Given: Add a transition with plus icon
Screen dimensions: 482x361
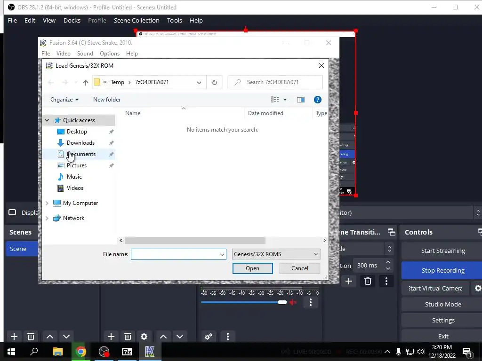Looking at the screenshot, I should click(x=349, y=281).
